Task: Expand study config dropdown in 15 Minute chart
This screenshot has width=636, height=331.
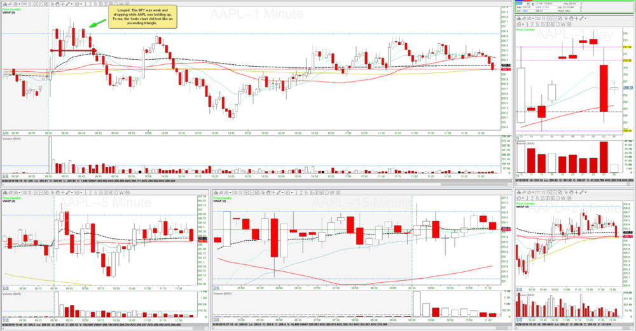Action: click(230, 193)
